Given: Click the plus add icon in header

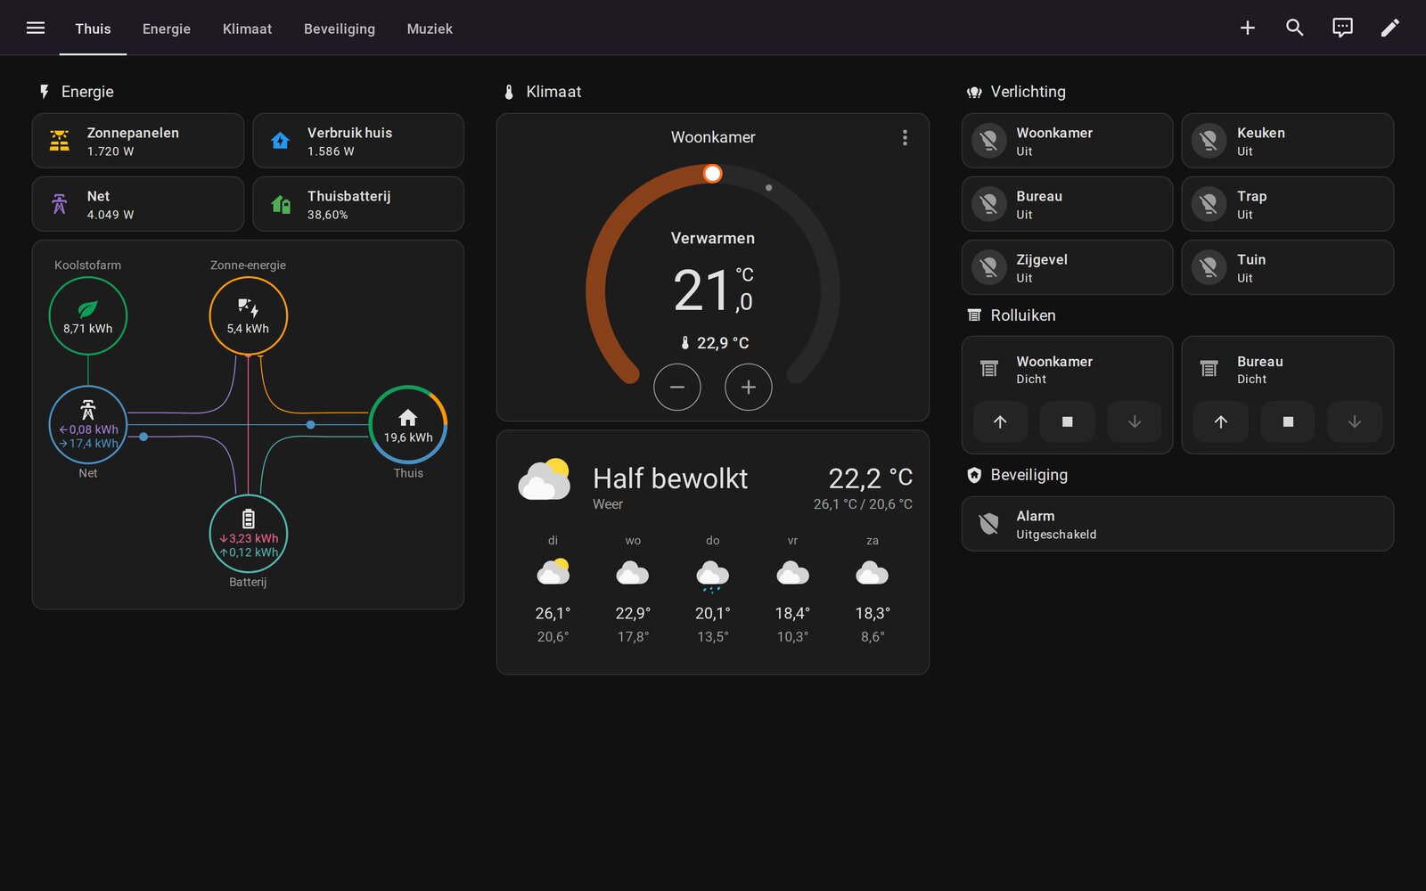Looking at the screenshot, I should coord(1248,28).
